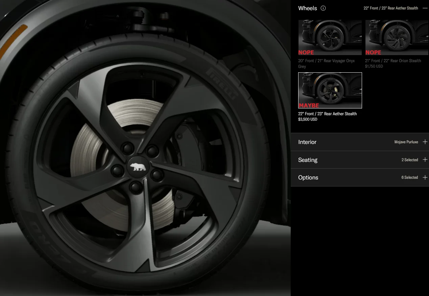This screenshot has width=429, height=296.
Task: Expand the Interior section plus icon
Action: 425,142
